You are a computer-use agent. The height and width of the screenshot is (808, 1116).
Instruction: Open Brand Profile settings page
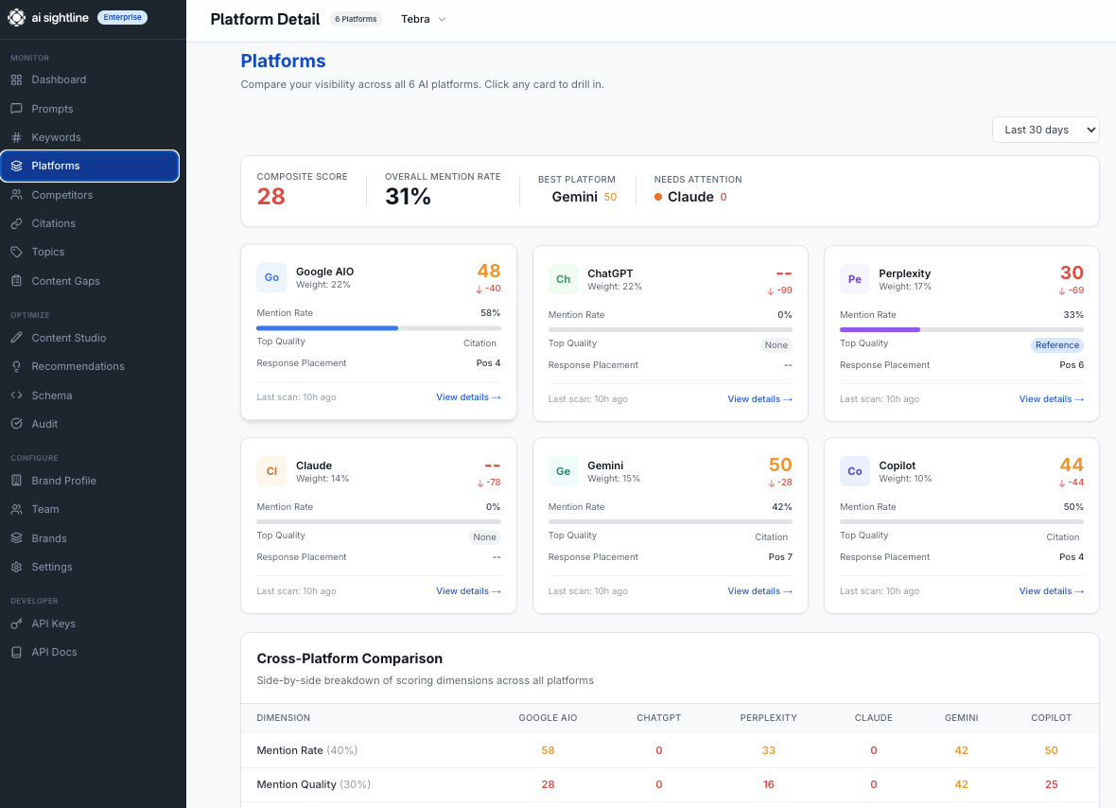63,481
